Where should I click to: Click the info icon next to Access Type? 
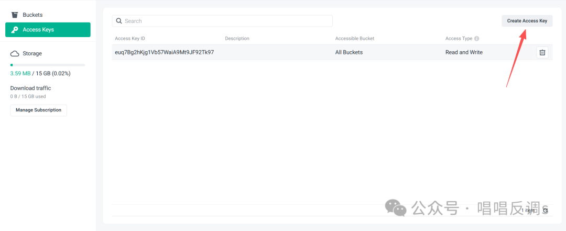pyautogui.click(x=477, y=39)
